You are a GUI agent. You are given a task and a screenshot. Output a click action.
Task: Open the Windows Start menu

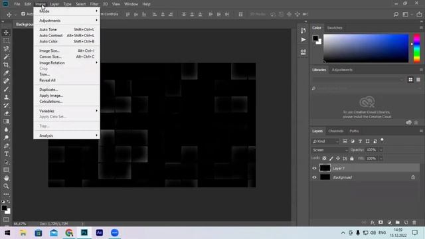tap(7, 233)
